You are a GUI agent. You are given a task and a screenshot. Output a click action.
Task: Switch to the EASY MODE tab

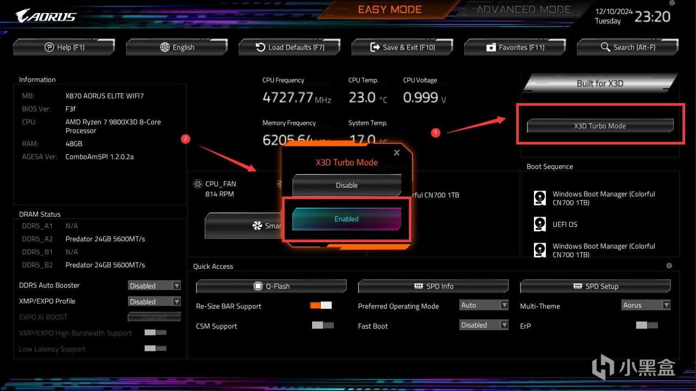pos(390,10)
